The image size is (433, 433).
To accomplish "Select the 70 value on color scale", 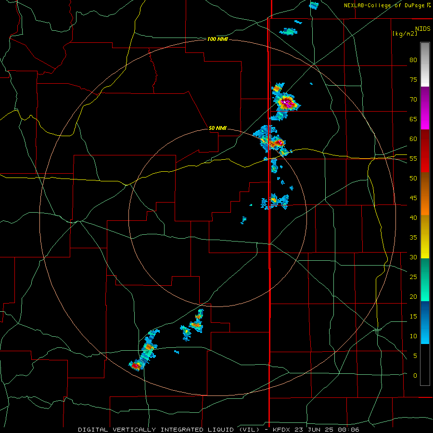I will coord(413,100).
